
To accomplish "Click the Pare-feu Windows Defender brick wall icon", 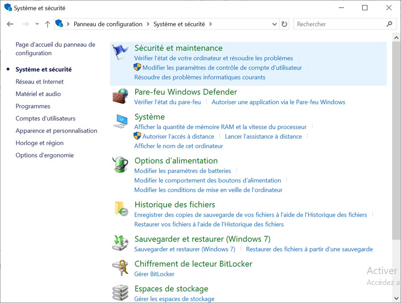I will point(120,96).
